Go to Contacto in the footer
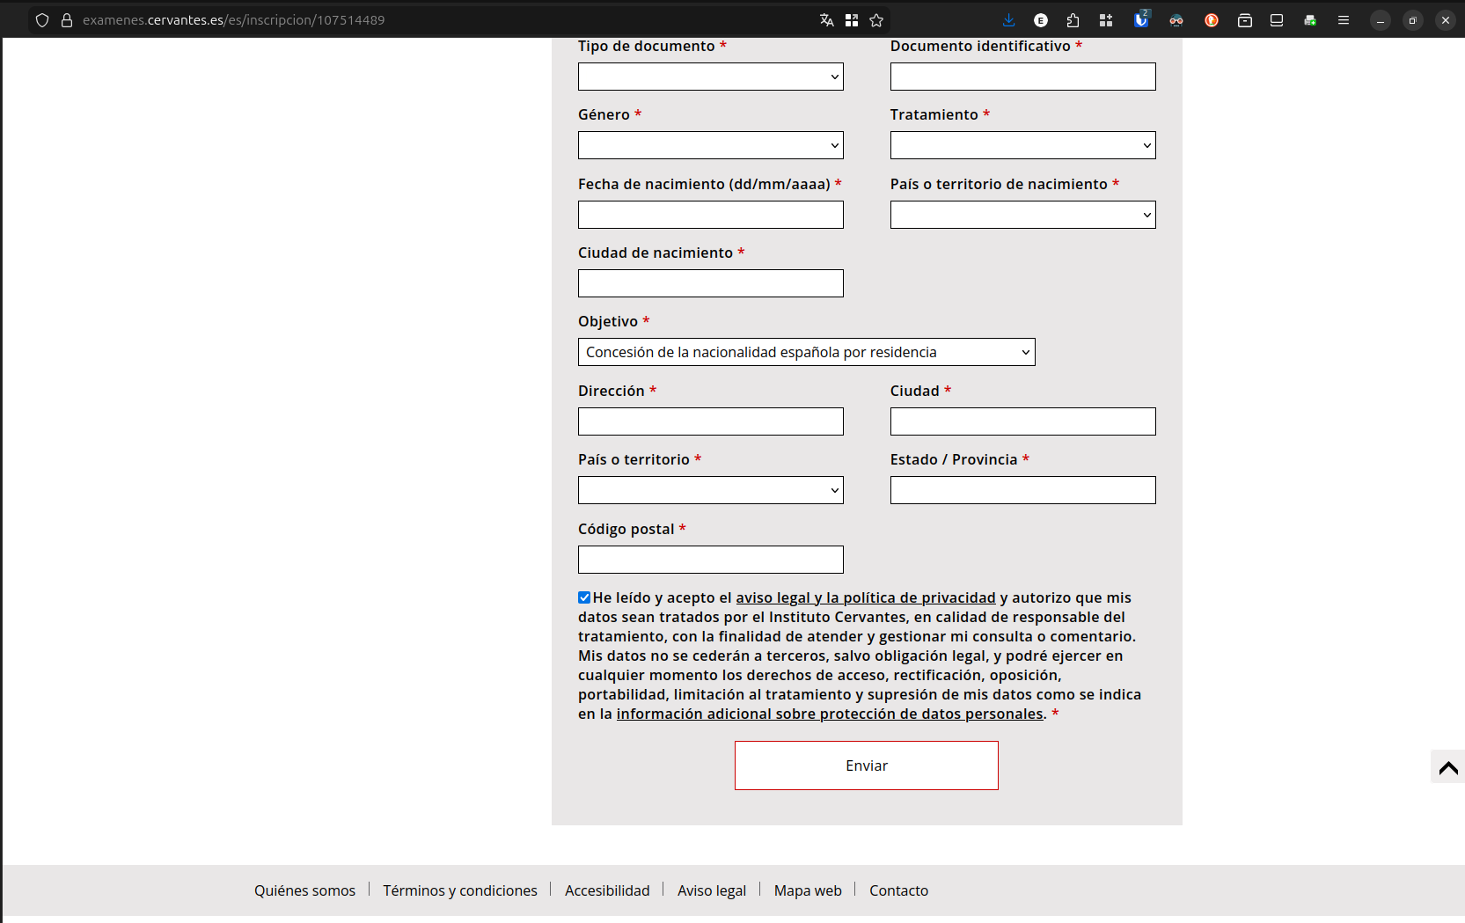This screenshot has width=1465, height=923. click(898, 890)
